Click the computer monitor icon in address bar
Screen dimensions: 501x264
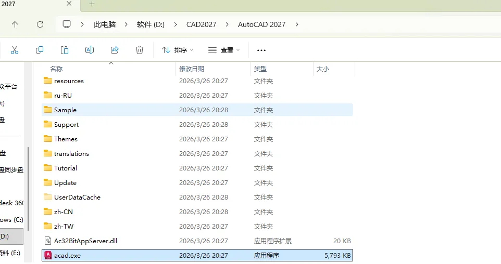pos(67,24)
